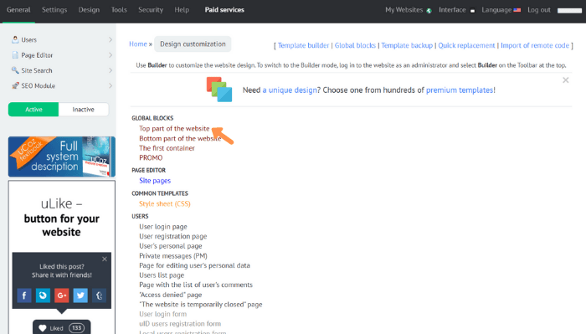Open the My Websites menu
Screen dimensions: 586x334
(404, 10)
